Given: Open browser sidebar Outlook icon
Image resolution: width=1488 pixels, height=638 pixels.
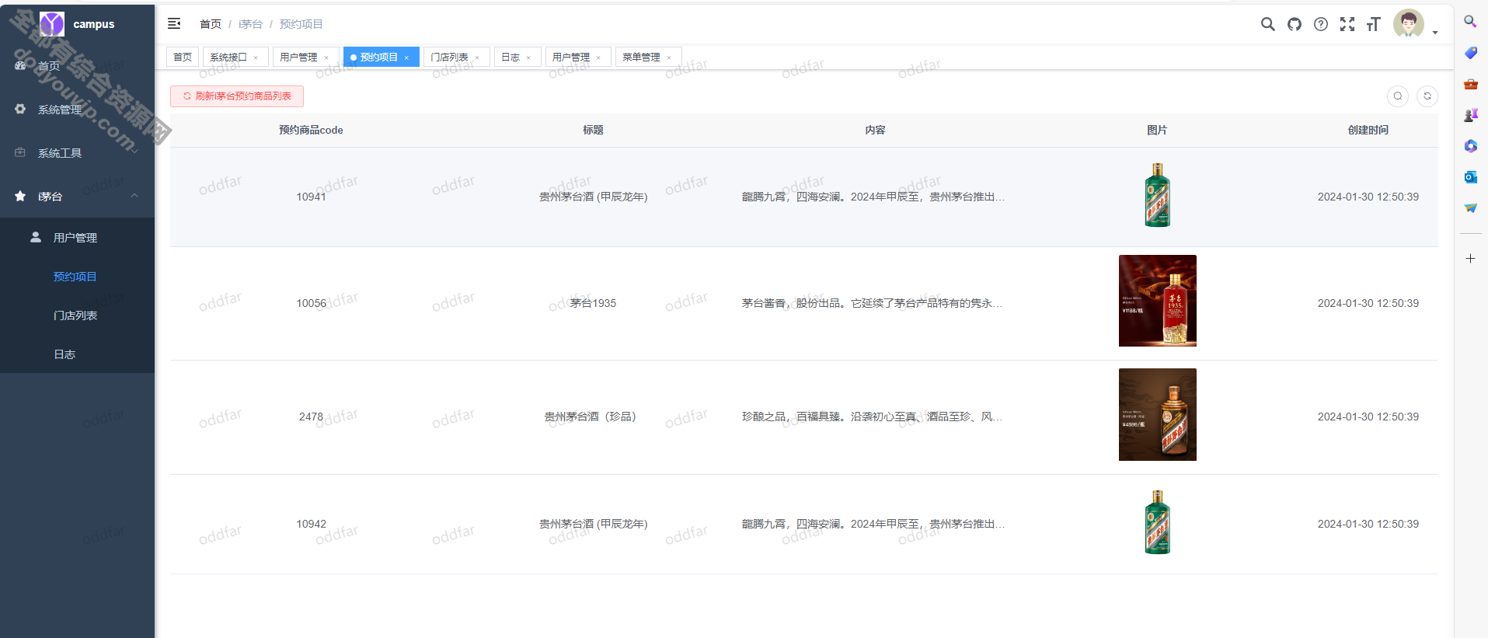Looking at the screenshot, I should pos(1470,177).
